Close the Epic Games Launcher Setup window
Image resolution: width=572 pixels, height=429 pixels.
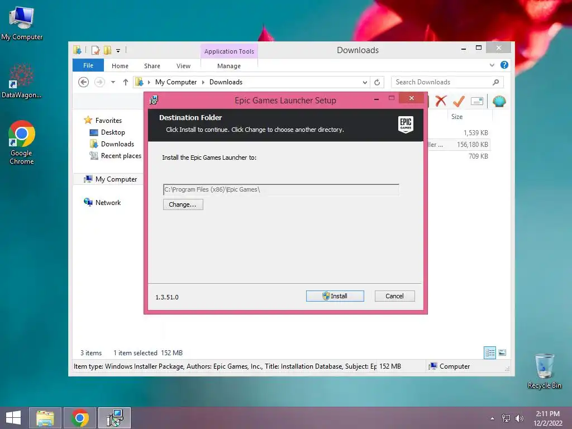(x=412, y=98)
